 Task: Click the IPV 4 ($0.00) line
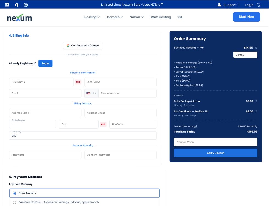pos(182,76)
